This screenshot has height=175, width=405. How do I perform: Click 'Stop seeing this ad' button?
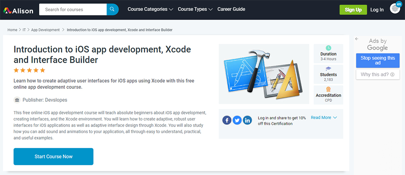(x=378, y=60)
